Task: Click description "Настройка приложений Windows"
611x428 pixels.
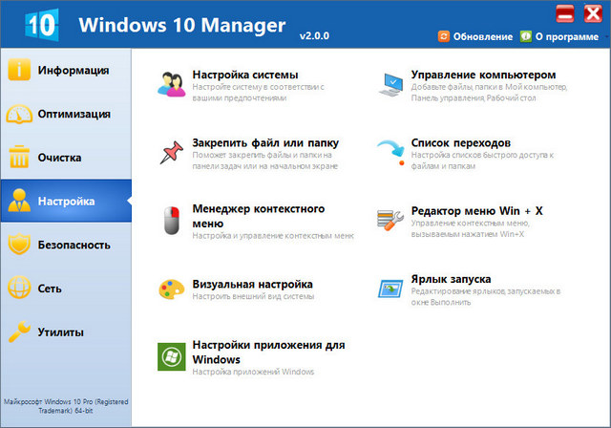Action: click(253, 372)
